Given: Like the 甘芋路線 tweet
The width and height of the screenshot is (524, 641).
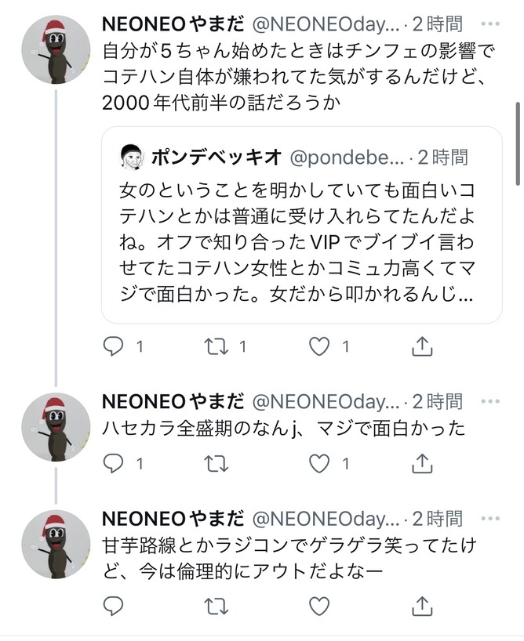Looking at the screenshot, I should 319,606.
